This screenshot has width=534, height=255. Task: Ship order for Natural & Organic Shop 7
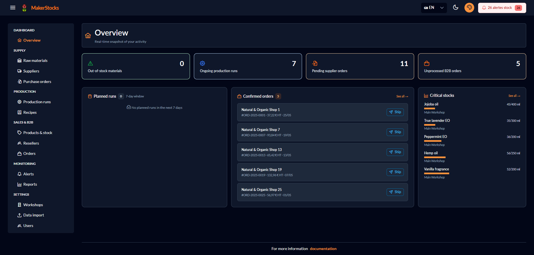click(395, 132)
